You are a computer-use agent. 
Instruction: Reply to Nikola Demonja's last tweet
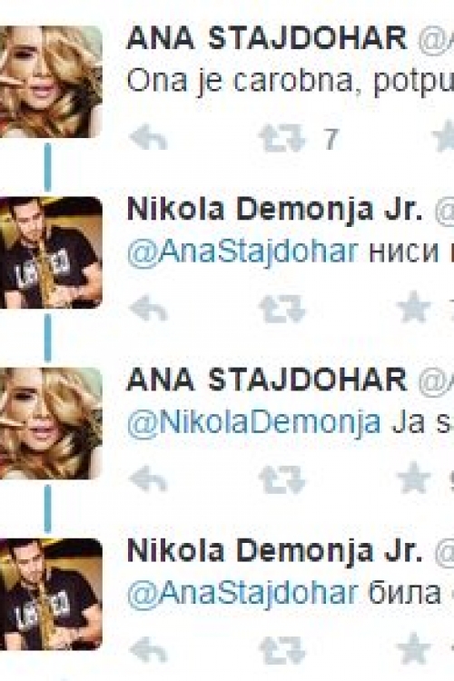[x=148, y=650]
